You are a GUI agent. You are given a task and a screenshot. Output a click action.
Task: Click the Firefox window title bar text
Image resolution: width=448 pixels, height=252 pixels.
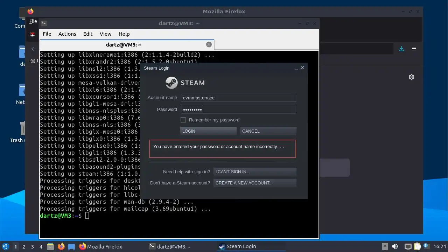[224, 11]
